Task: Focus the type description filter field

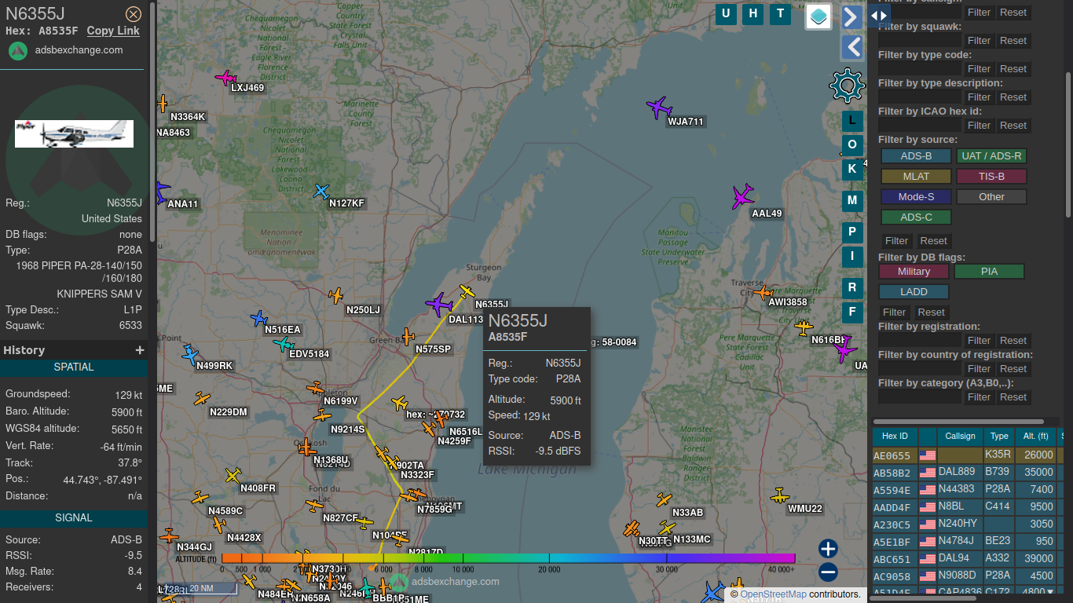Action: [x=920, y=97]
